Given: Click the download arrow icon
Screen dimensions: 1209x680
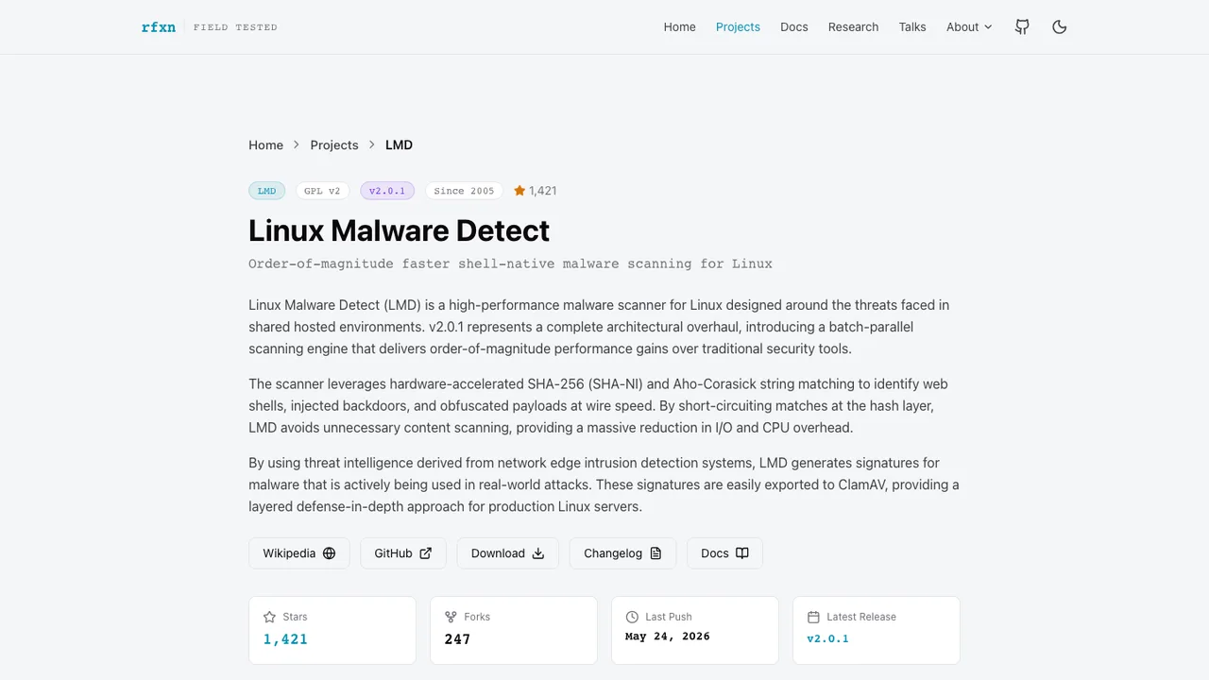Looking at the screenshot, I should click(538, 553).
